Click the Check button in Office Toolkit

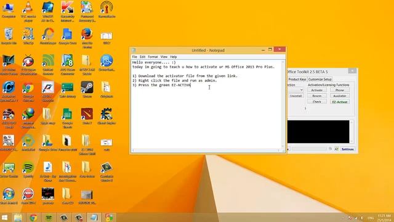click(317, 102)
